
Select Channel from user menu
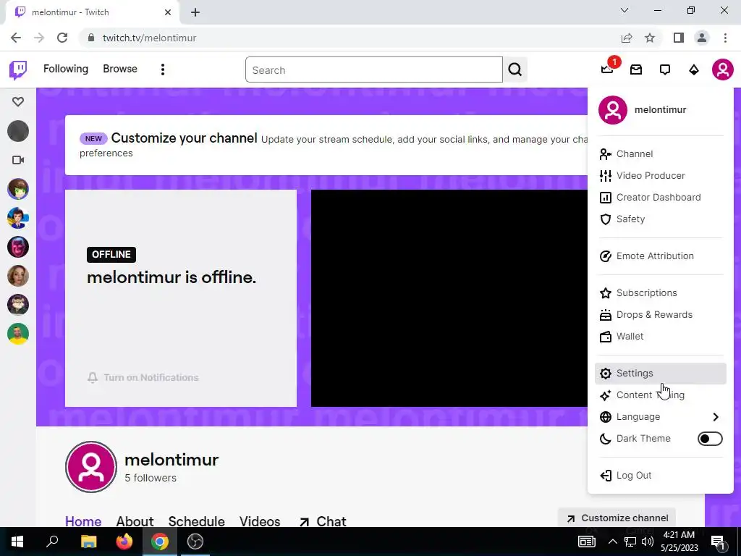pos(660,154)
